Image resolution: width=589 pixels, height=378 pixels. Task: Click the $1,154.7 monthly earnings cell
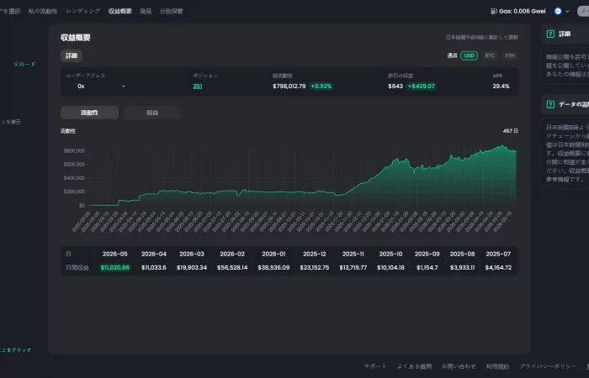427,267
